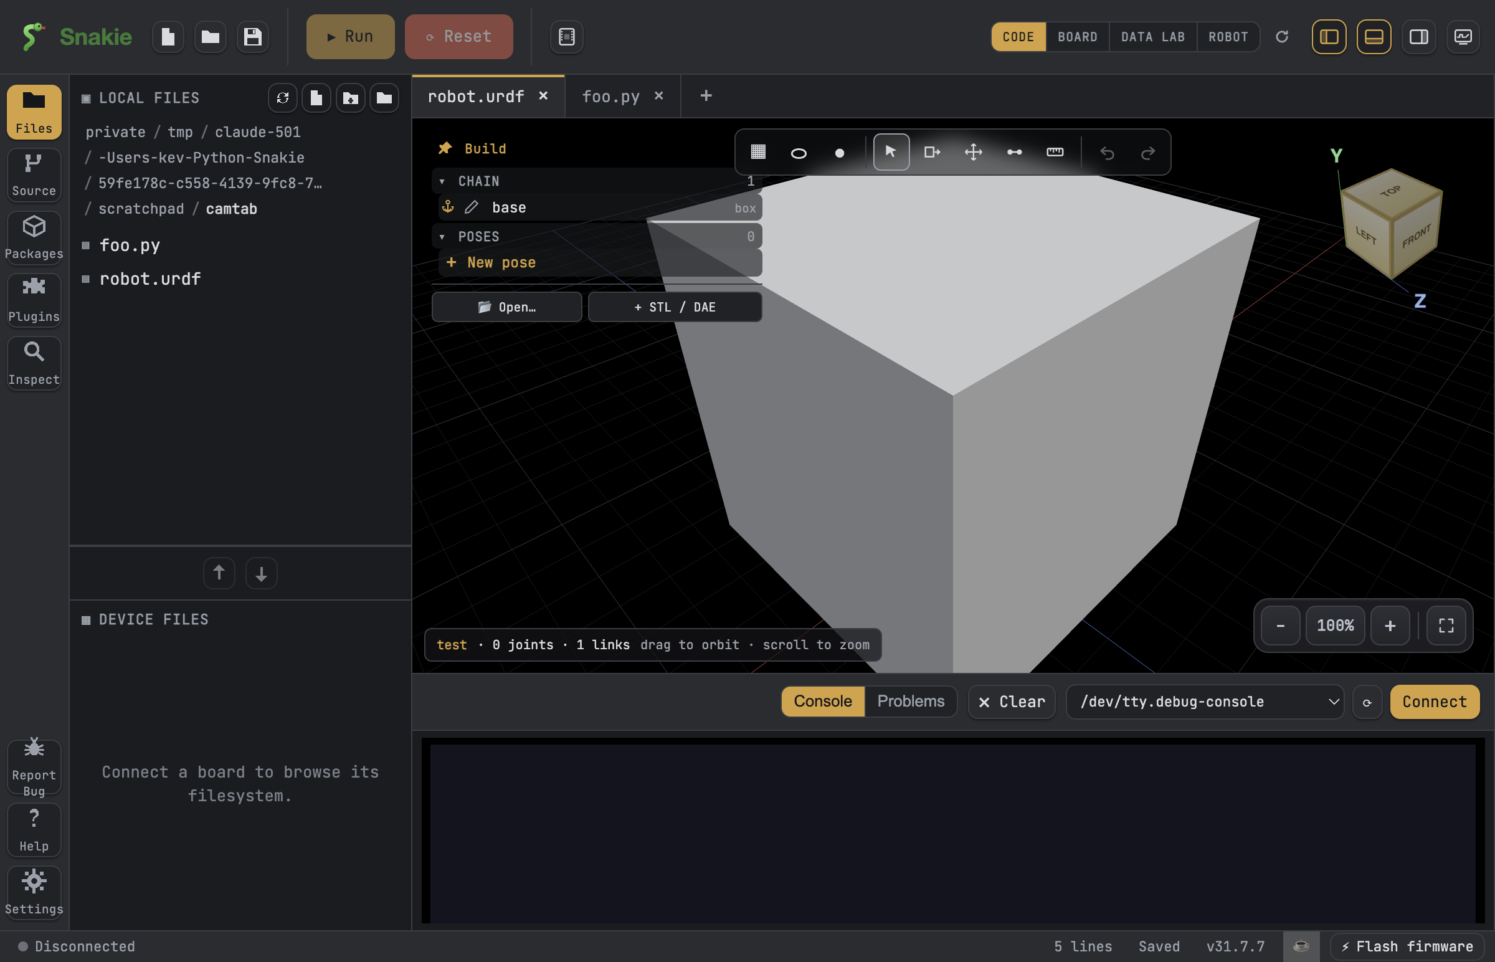The image size is (1495, 962).
Task: Switch to the DATA LAB mode tab
Action: [1153, 37]
